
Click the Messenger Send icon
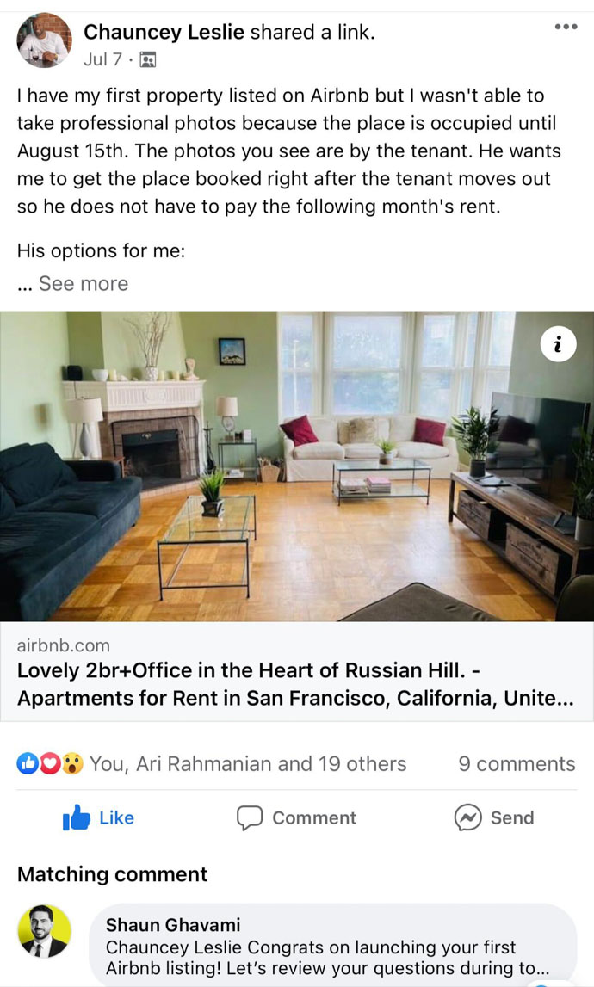click(x=468, y=817)
